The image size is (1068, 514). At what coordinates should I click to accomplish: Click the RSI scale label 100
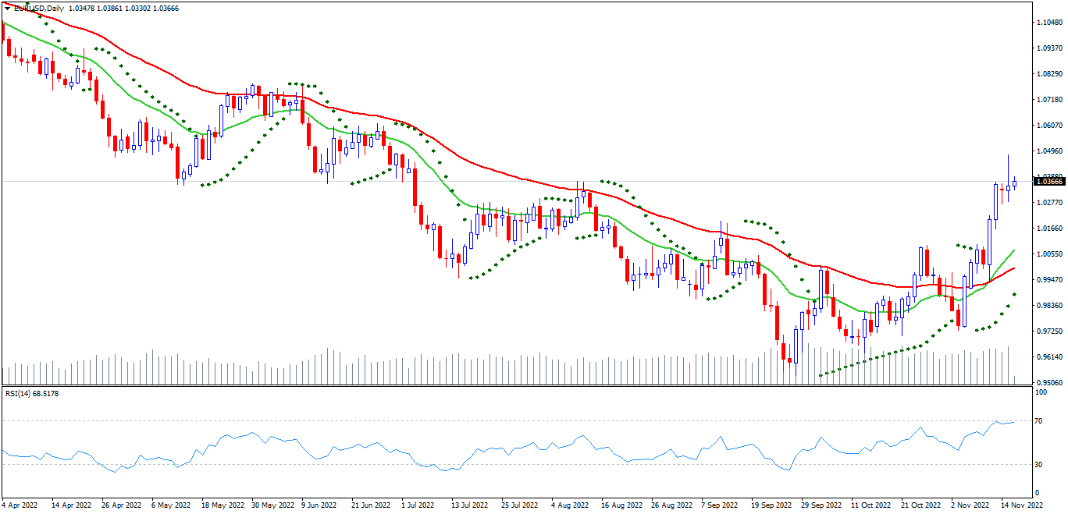point(1040,392)
